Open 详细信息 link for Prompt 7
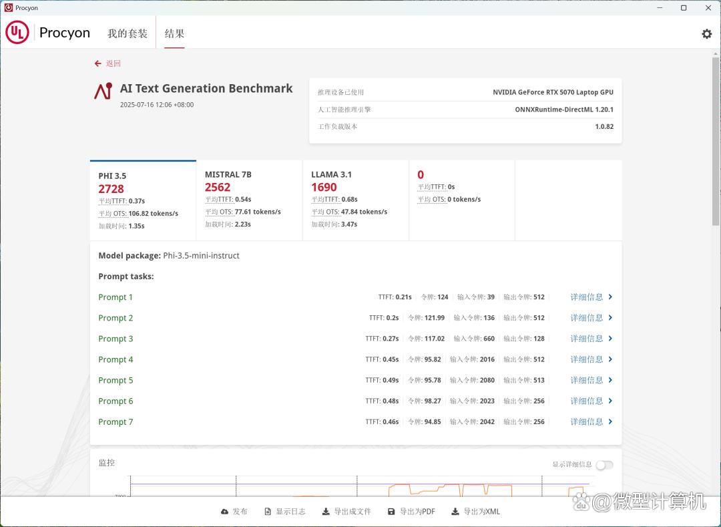This screenshot has width=721, height=527. tap(586, 421)
